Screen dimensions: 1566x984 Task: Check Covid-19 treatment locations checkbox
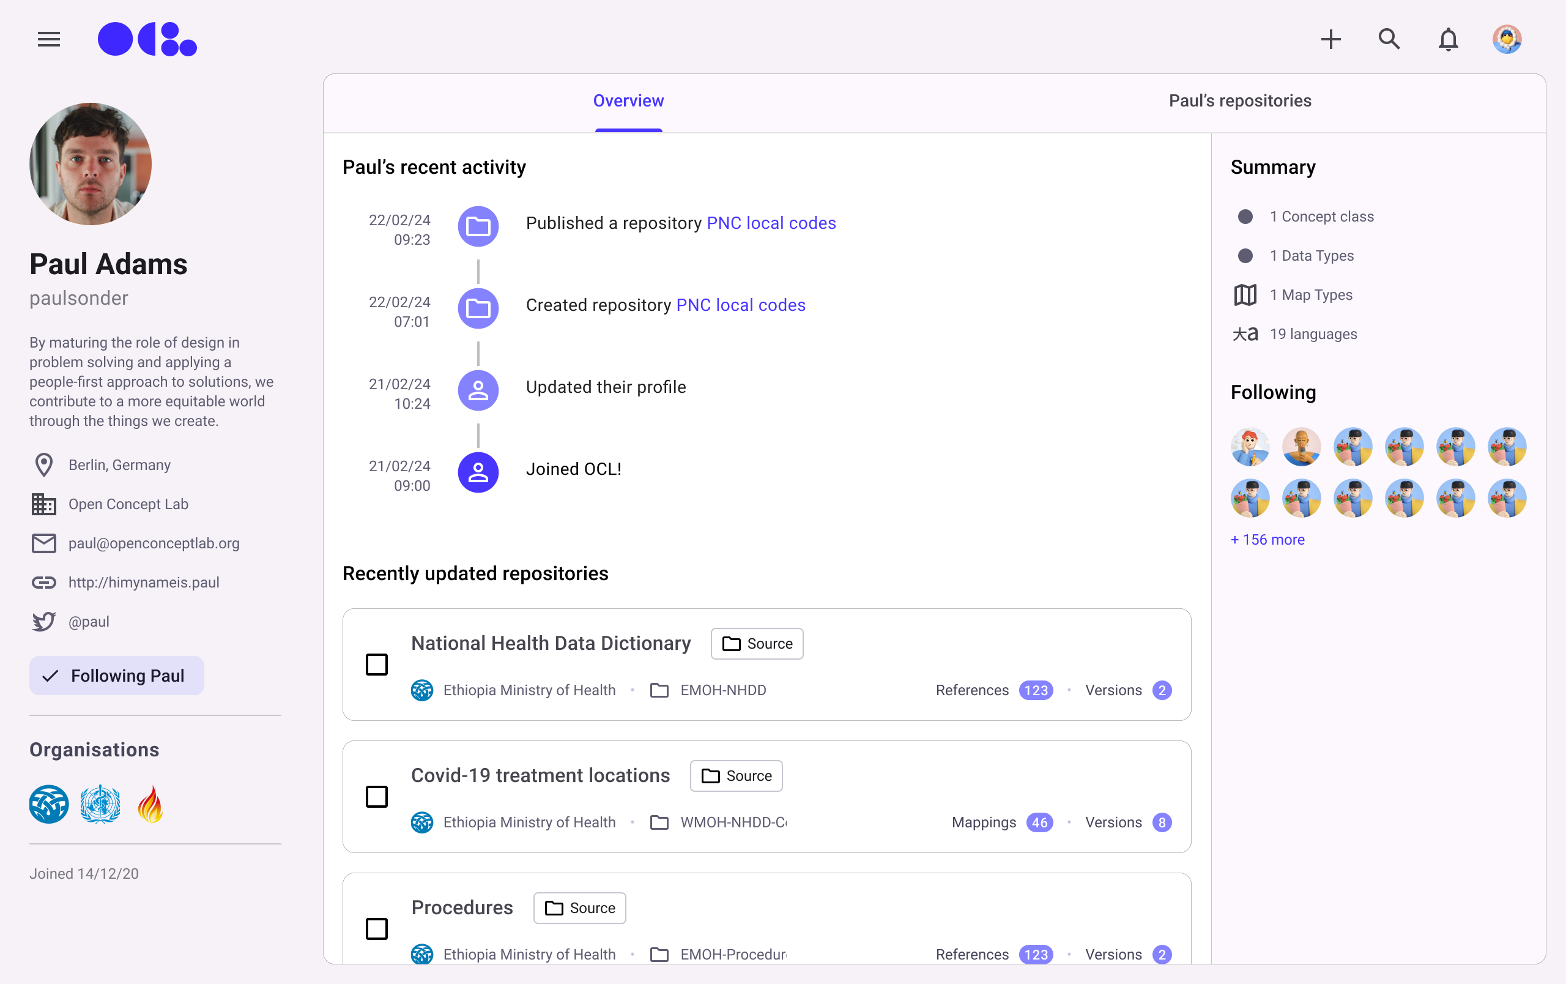pyautogui.click(x=377, y=797)
